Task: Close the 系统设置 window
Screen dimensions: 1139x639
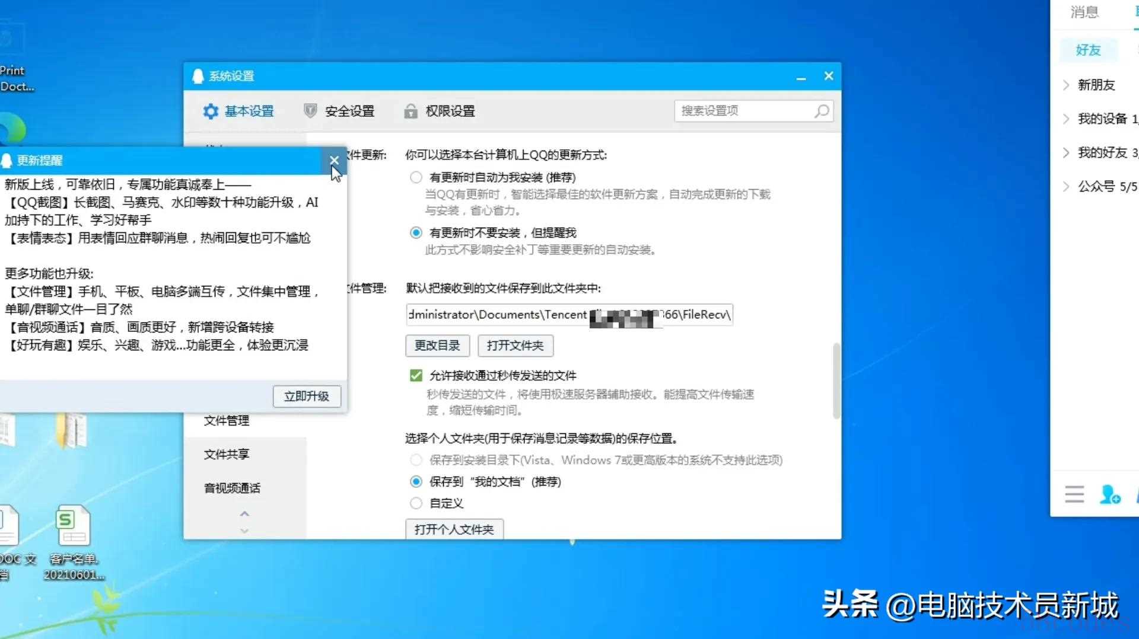Action: [x=829, y=76]
